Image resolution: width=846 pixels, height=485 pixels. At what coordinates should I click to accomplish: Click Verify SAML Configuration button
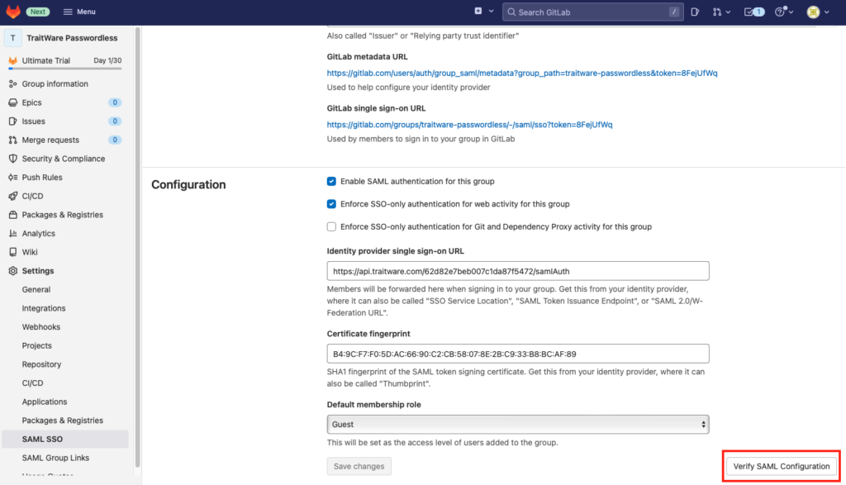782,466
